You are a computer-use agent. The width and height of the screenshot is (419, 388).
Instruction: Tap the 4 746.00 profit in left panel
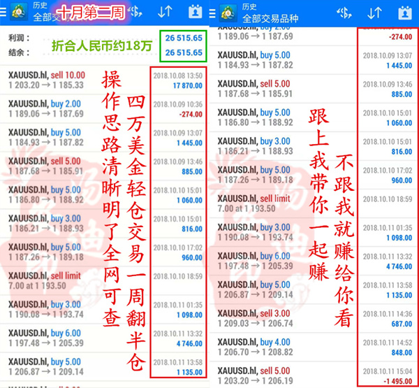pos(189,343)
